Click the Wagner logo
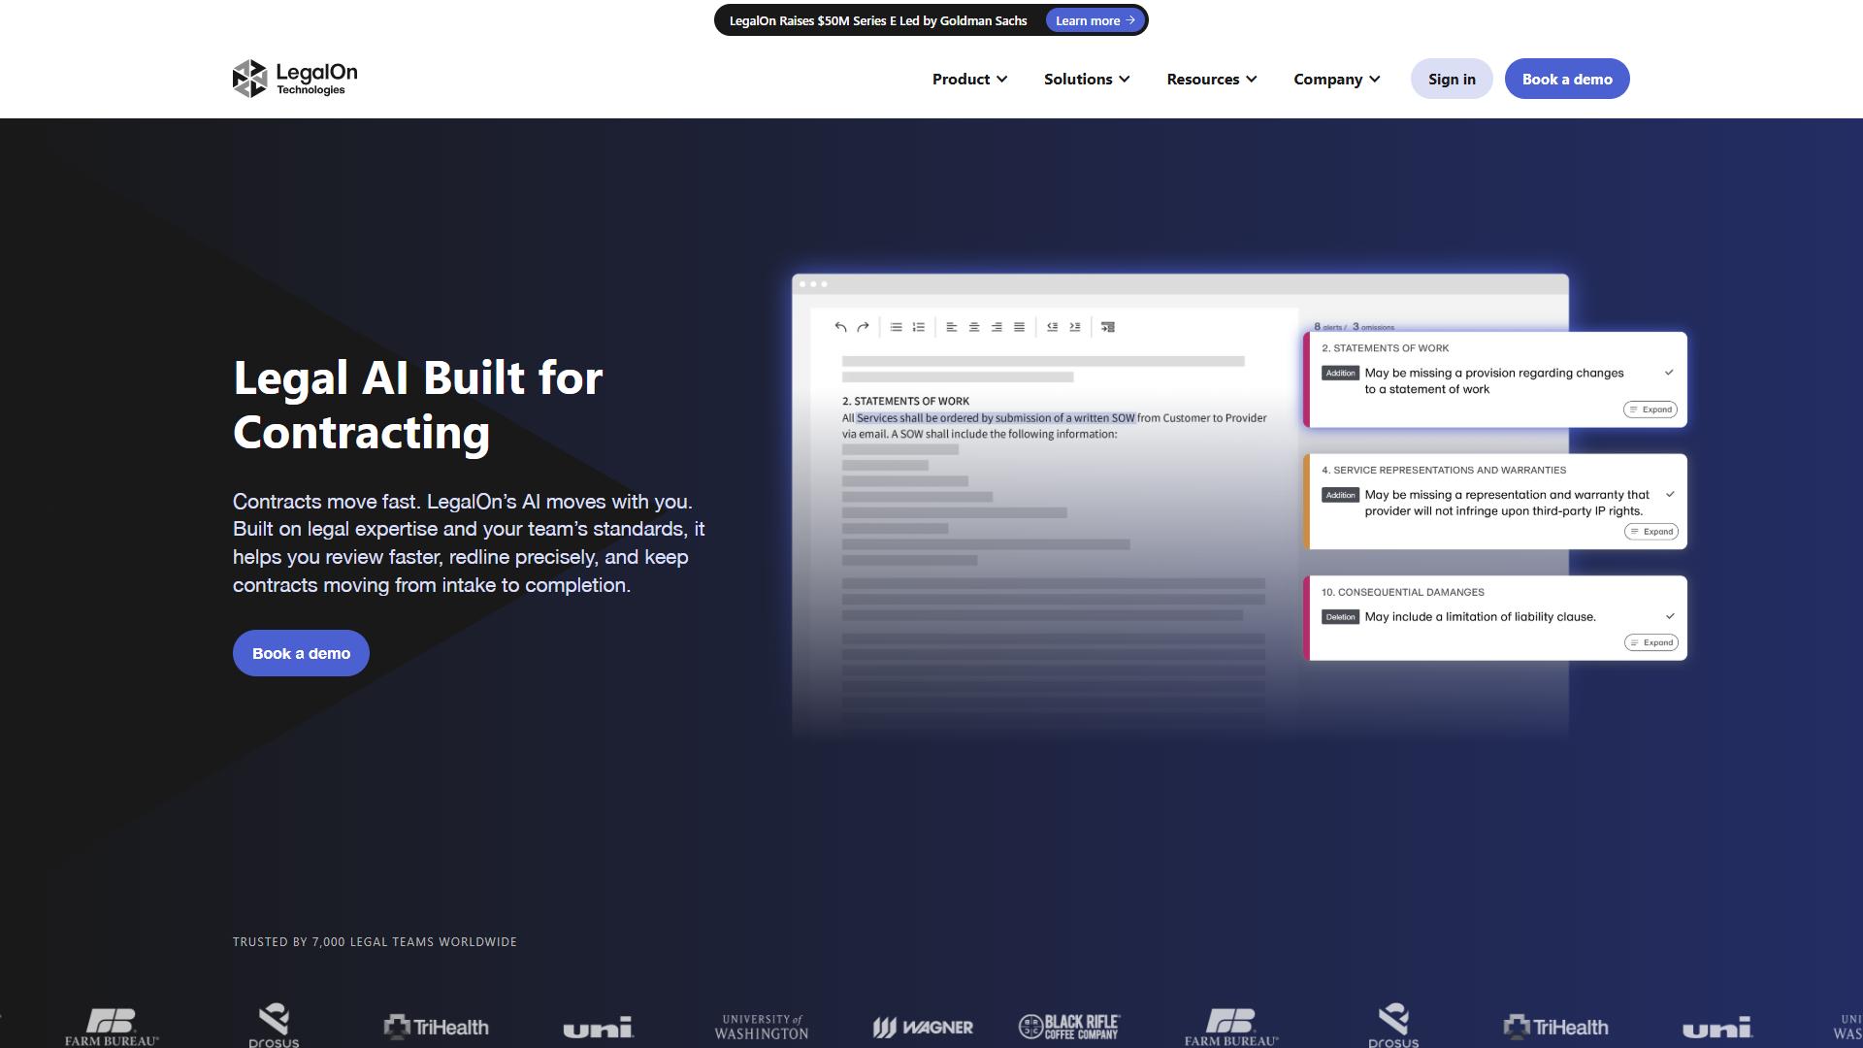 [x=923, y=1027]
